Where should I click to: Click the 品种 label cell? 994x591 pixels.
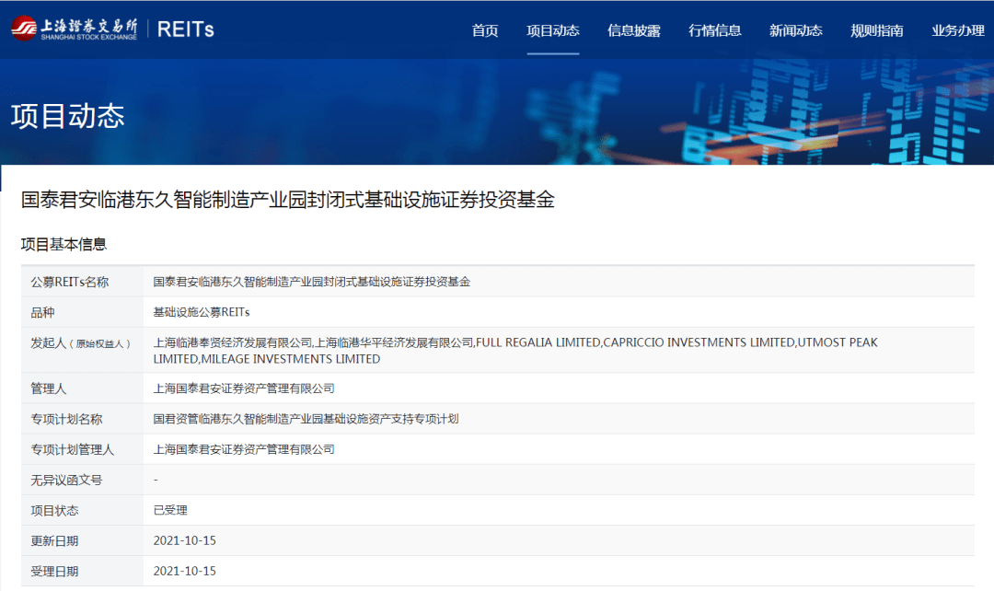pos(83,312)
